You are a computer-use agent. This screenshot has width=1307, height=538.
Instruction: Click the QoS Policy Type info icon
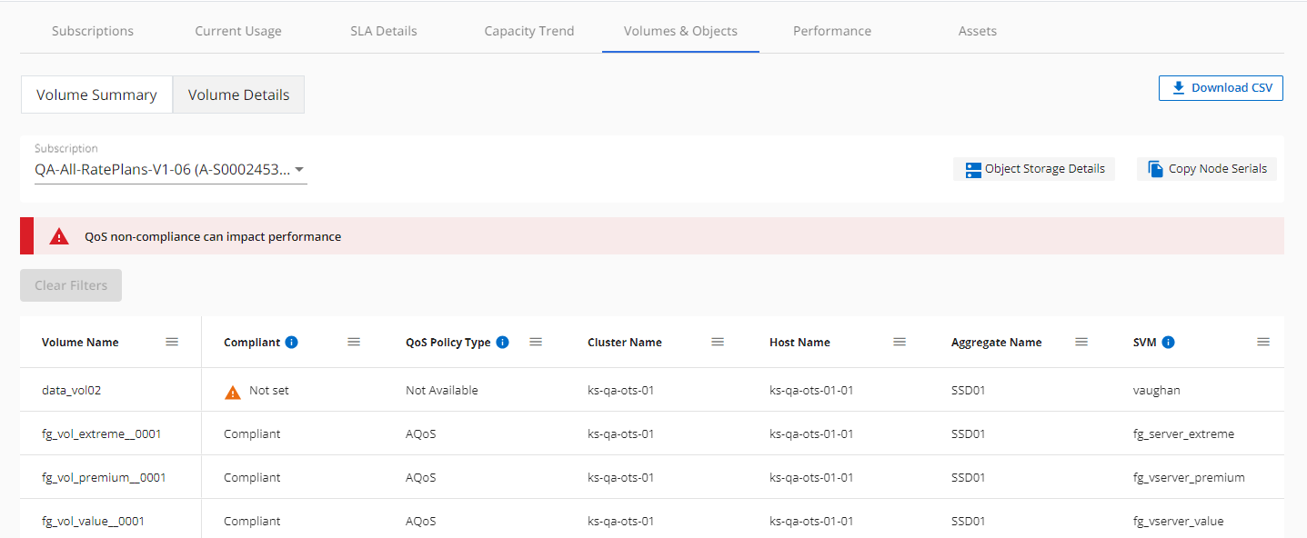[502, 343]
